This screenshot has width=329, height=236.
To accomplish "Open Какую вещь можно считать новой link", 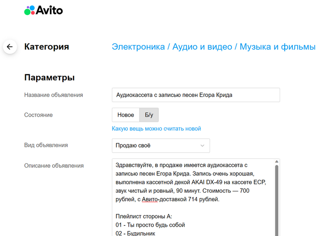I will click(157, 128).
